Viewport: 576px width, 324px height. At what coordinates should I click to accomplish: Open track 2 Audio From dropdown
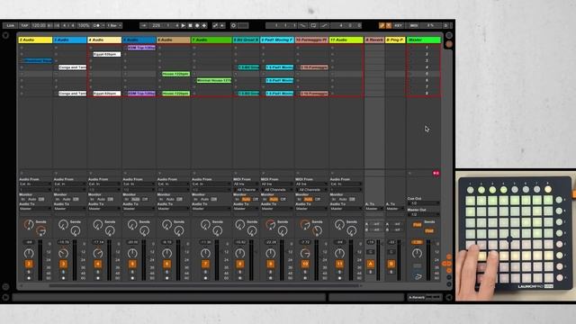point(35,184)
